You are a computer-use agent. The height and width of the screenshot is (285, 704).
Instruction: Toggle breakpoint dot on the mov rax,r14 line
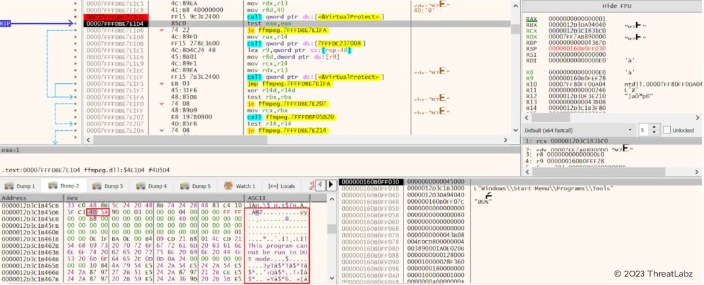tap(76, 36)
